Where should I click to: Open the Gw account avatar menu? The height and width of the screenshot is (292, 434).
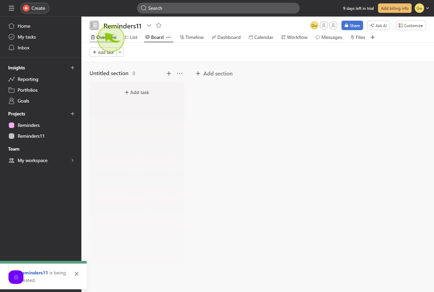tap(422, 8)
